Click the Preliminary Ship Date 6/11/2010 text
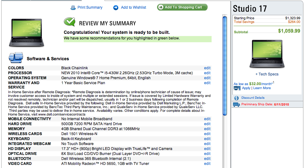Screen dimensions: 304x168 pyautogui.click(x=265, y=104)
